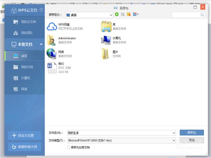This screenshot has height=158, width=211.
Task: Open the 保存在 location dropdown
Action: click(x=89, y=15)
